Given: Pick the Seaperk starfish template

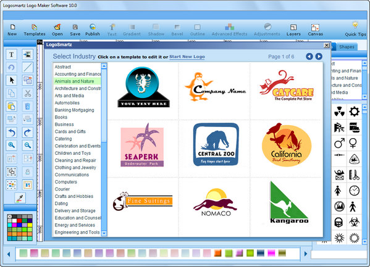Looking at the screenshot, I should click(142, 145).
